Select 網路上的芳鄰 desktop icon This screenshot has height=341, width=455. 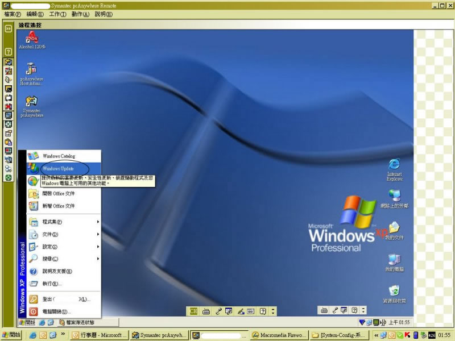394,199
